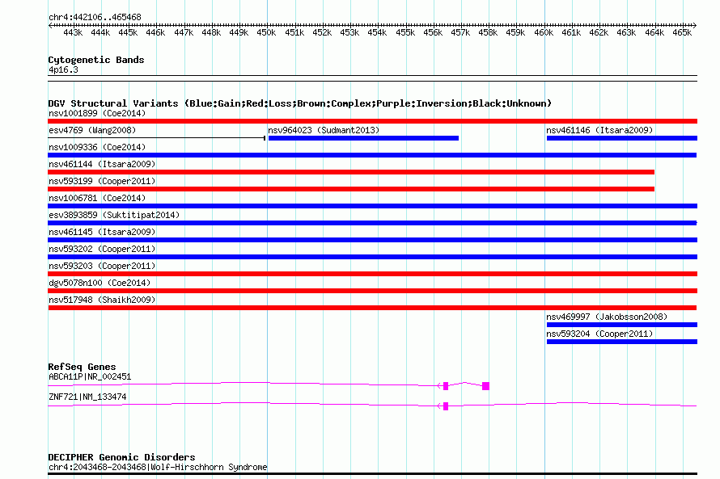Select the RefSeq Genes track title
720x479 pixels.
82,367
